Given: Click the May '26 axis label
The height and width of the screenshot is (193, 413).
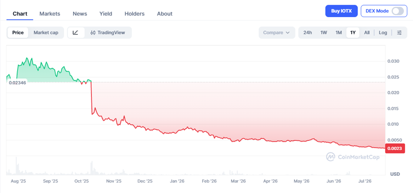Looking at the screenshot, I should pyautogui.click(x=301, y=181).
